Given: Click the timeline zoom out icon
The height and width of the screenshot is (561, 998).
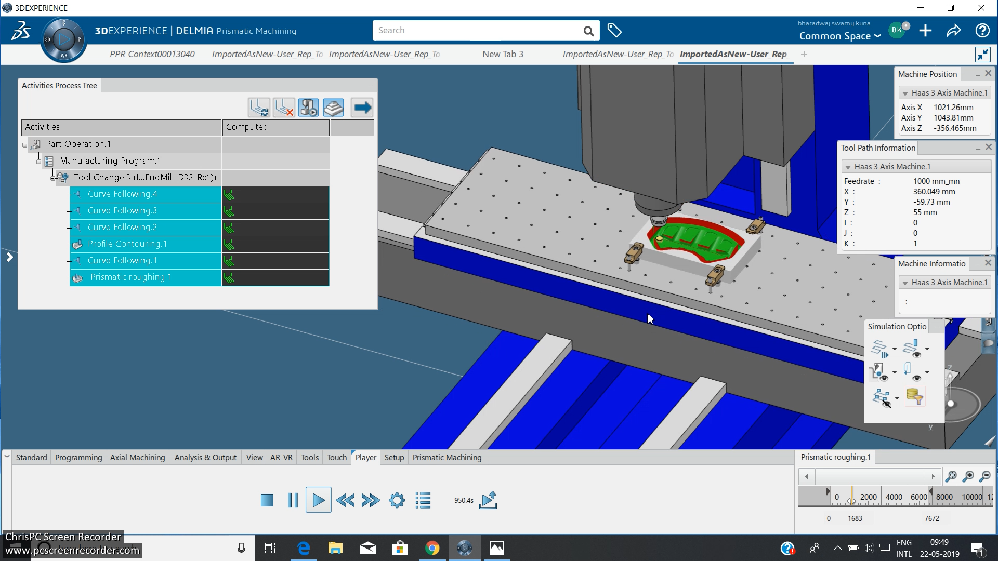Looking at the screenshot, I should pos(985,476).
